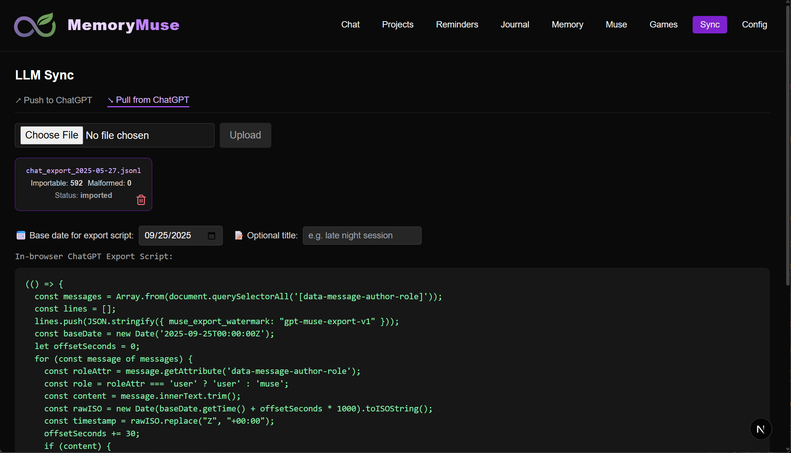Focus the Optional title text field
Viewport: 791px width, 453px height.
(362, 235)
